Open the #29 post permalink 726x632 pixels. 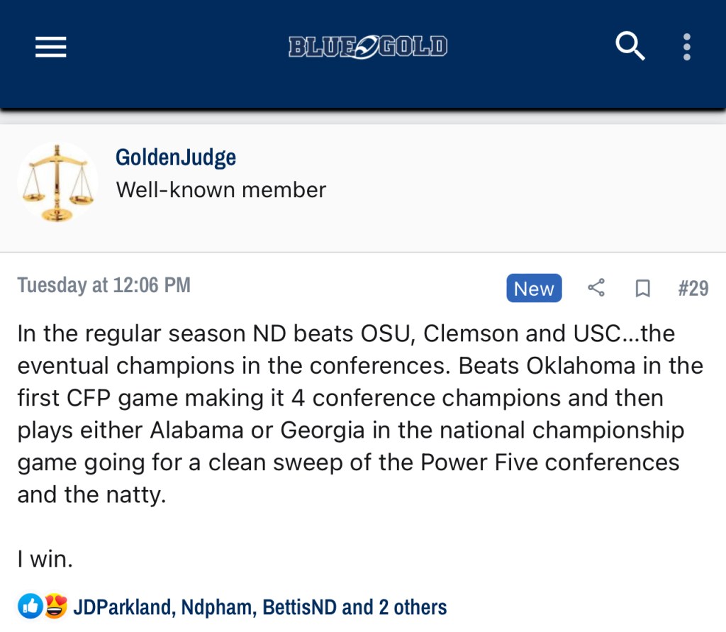(693, 289)
